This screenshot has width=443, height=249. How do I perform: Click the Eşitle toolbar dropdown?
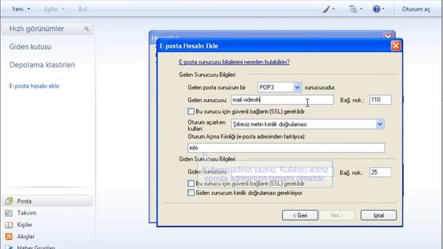click(54, 9)
